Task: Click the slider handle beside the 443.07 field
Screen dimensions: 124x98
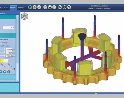Action: pos(5,53)
